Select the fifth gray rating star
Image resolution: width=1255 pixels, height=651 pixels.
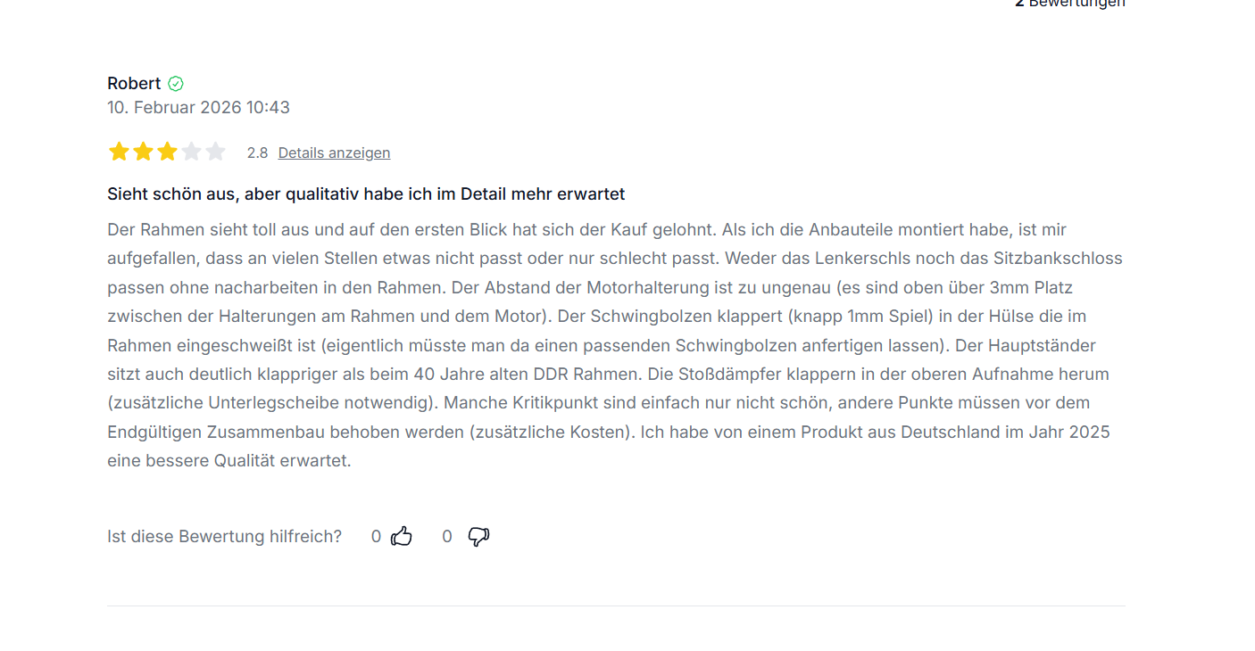point(215,152)
